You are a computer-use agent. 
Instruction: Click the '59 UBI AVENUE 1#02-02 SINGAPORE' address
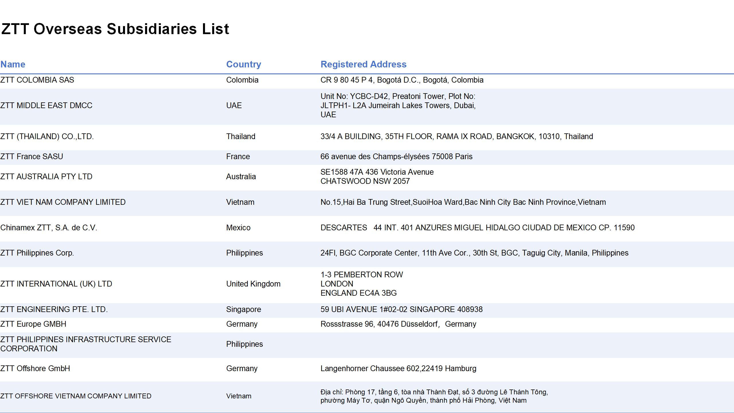402,309
